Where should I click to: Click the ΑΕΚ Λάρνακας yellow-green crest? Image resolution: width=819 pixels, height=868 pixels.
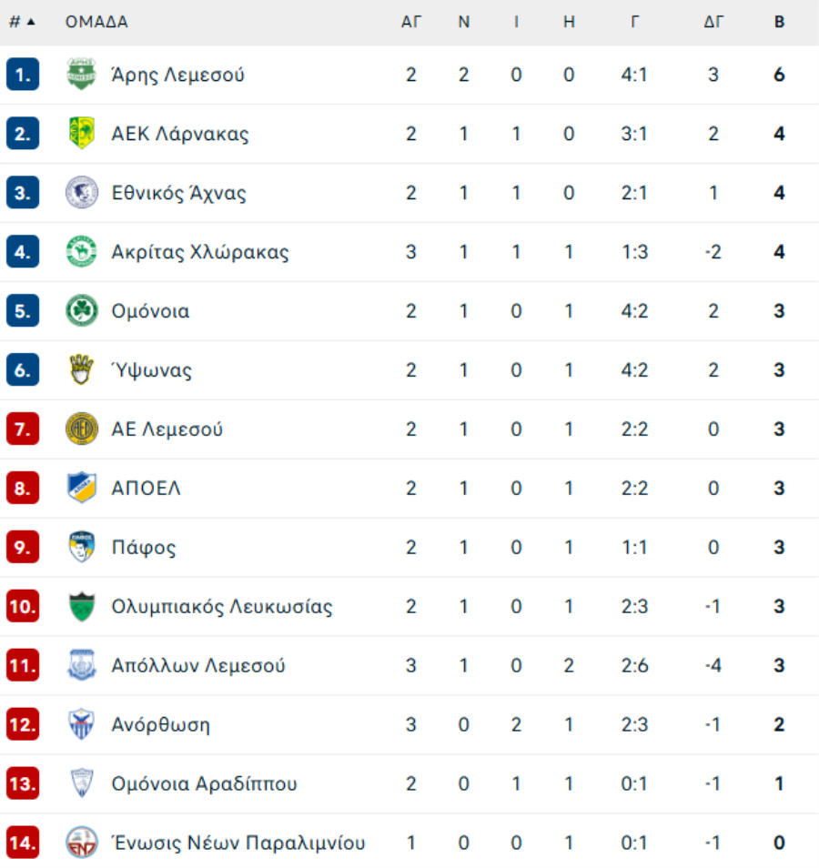pos(81,134)
